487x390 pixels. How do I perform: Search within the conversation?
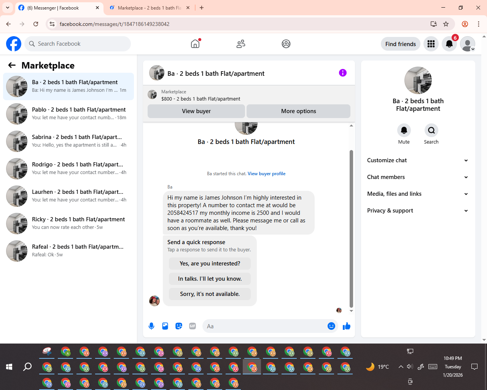[x=431, y=130]
